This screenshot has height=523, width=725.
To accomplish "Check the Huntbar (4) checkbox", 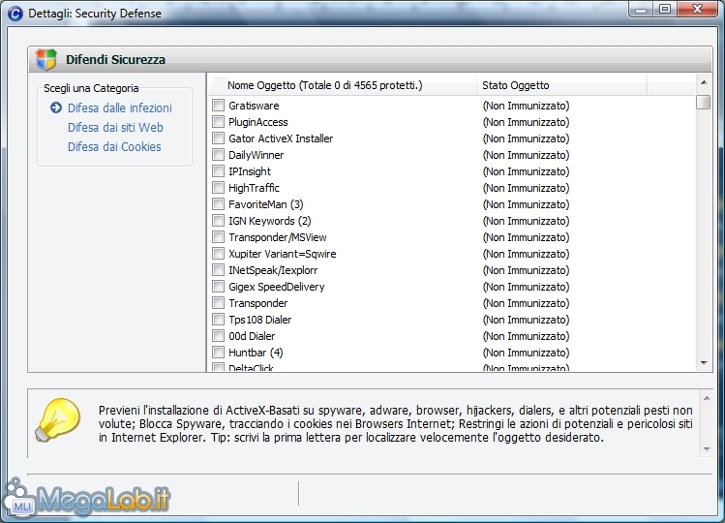I will pyautogui.click(x=218, y=353).
